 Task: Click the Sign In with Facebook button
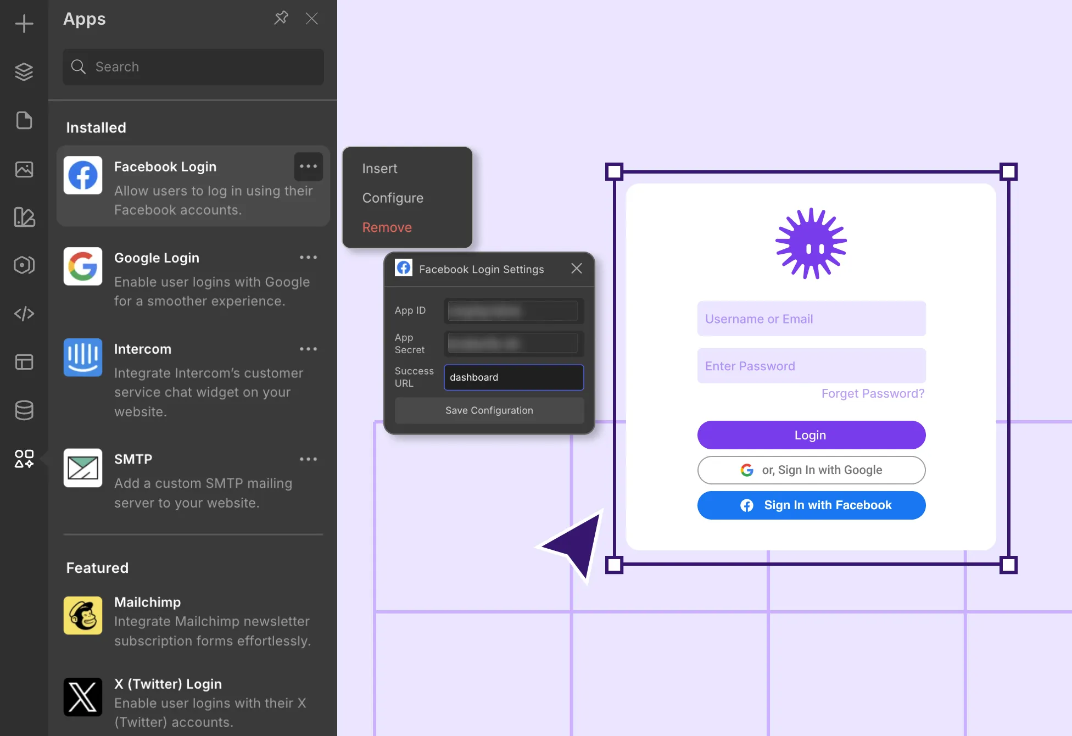[811, 505]
